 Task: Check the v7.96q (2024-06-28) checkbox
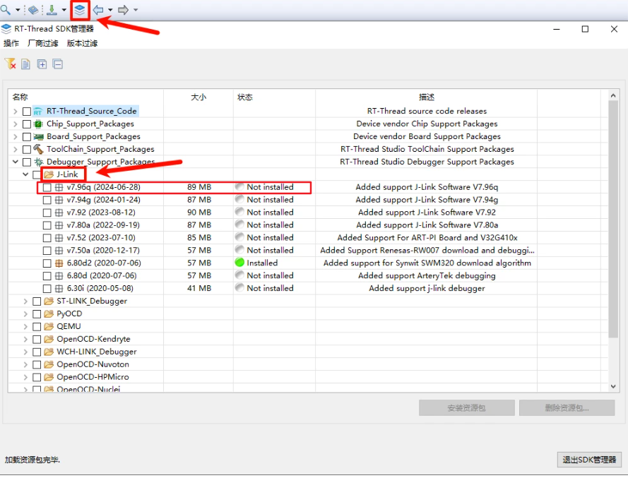click(x=47, y=187)
